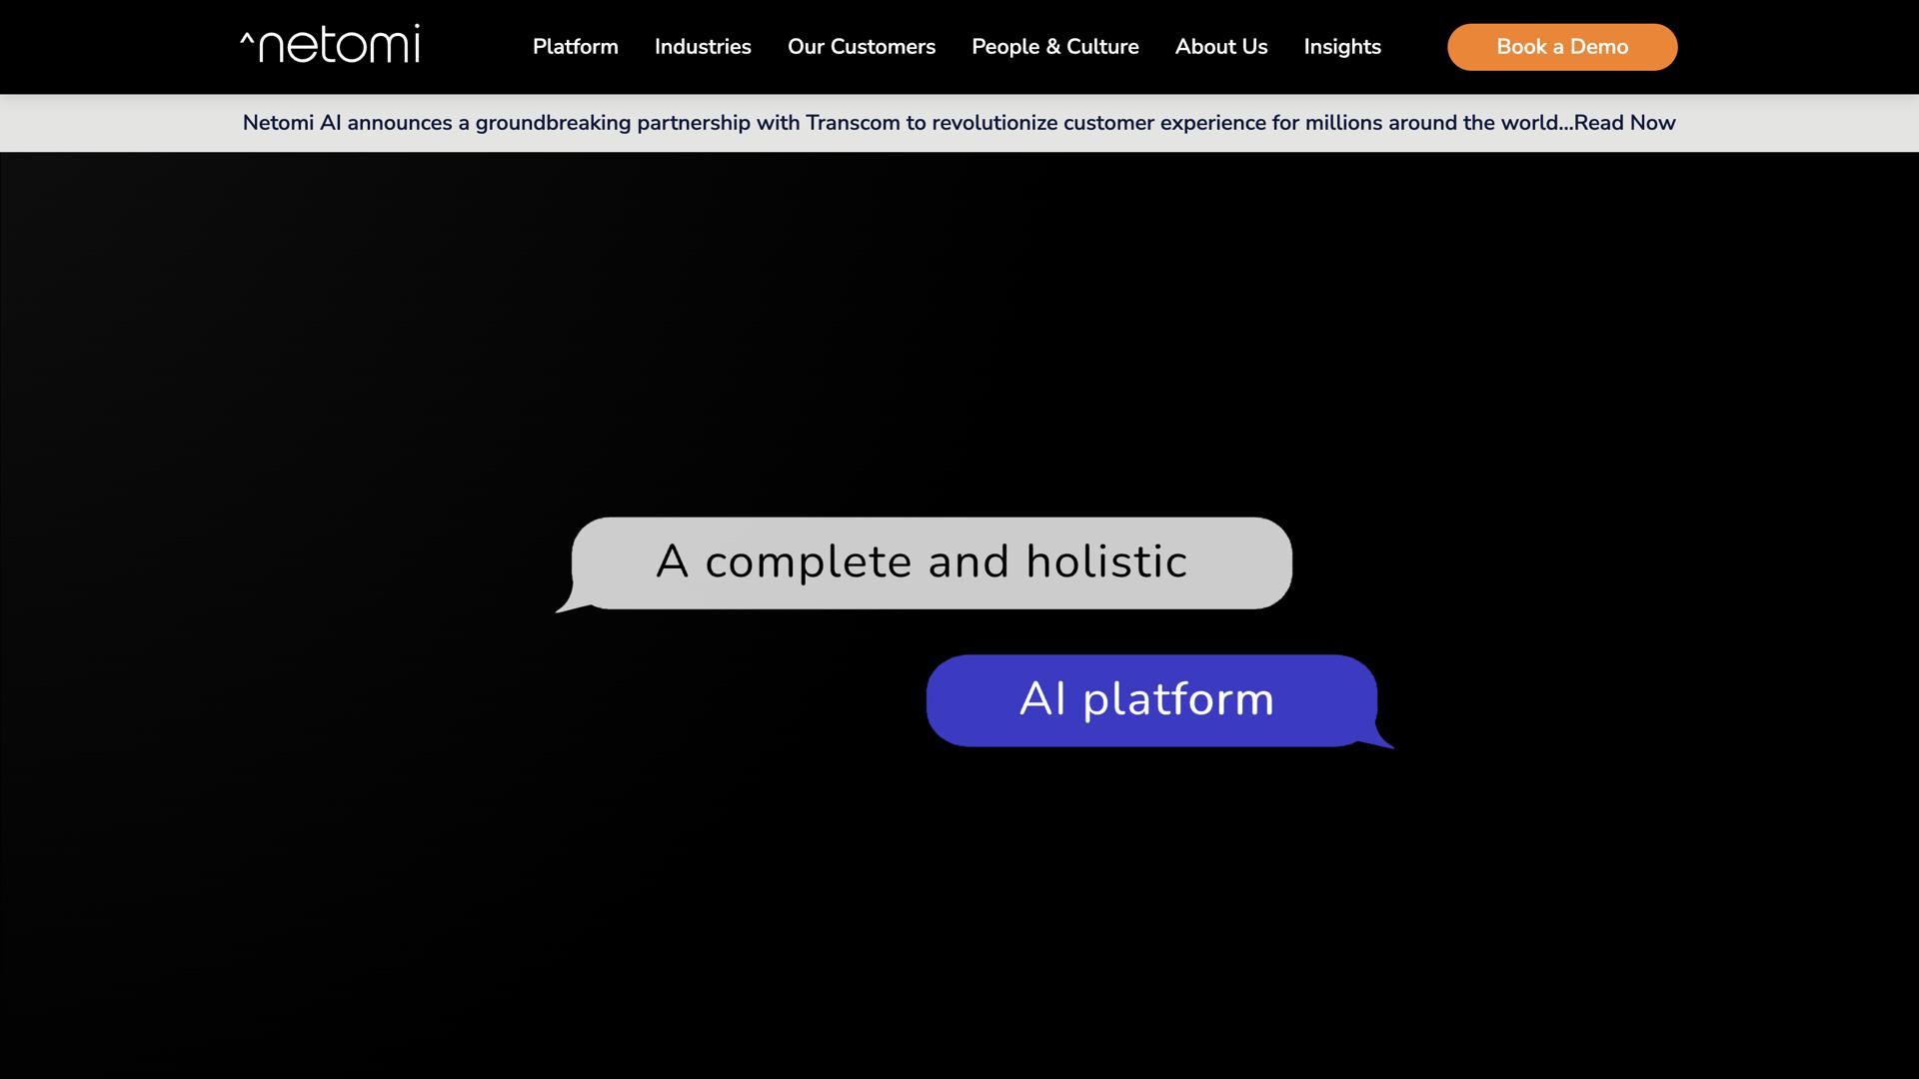Click the word "holistic" in gray bubble
The image size is (1919, 1079).
pos(1105,562)
